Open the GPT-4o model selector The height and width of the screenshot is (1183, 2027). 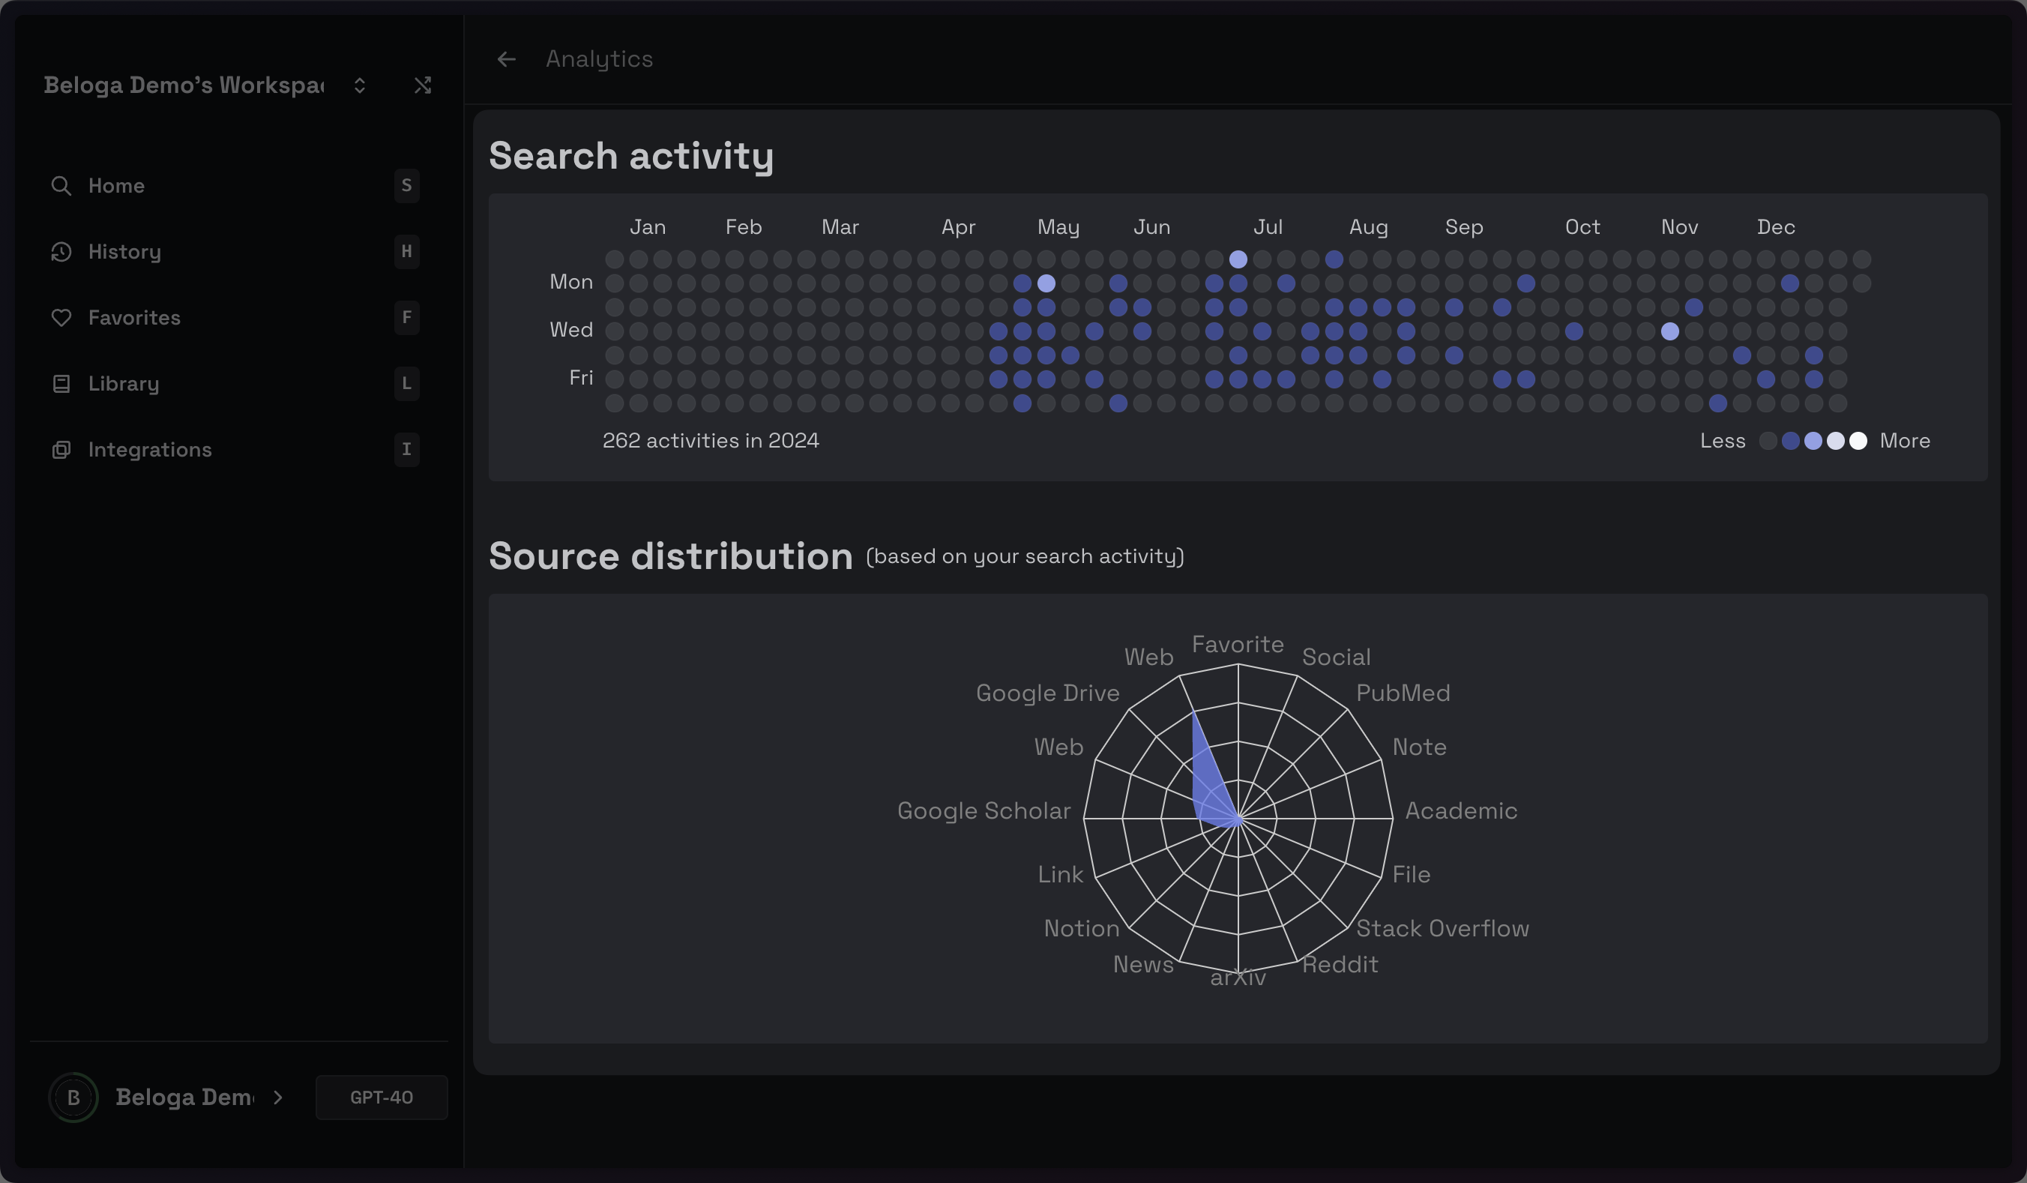point(382,1097)
